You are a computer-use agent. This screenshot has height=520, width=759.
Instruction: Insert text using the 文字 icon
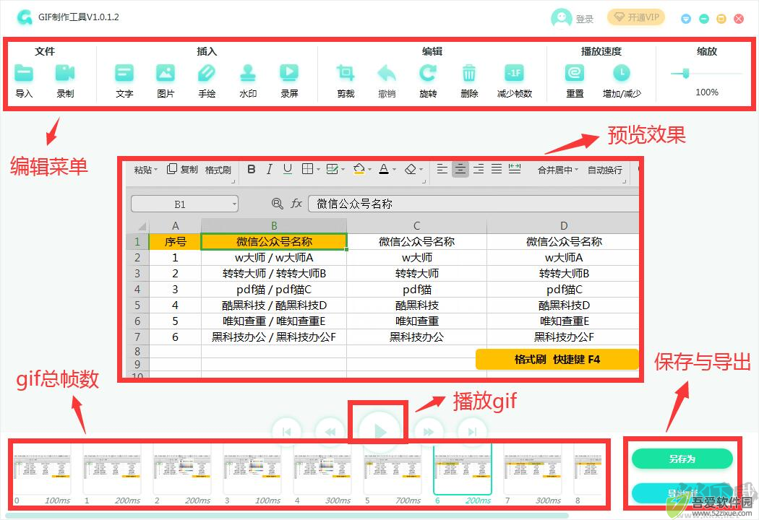124,73
